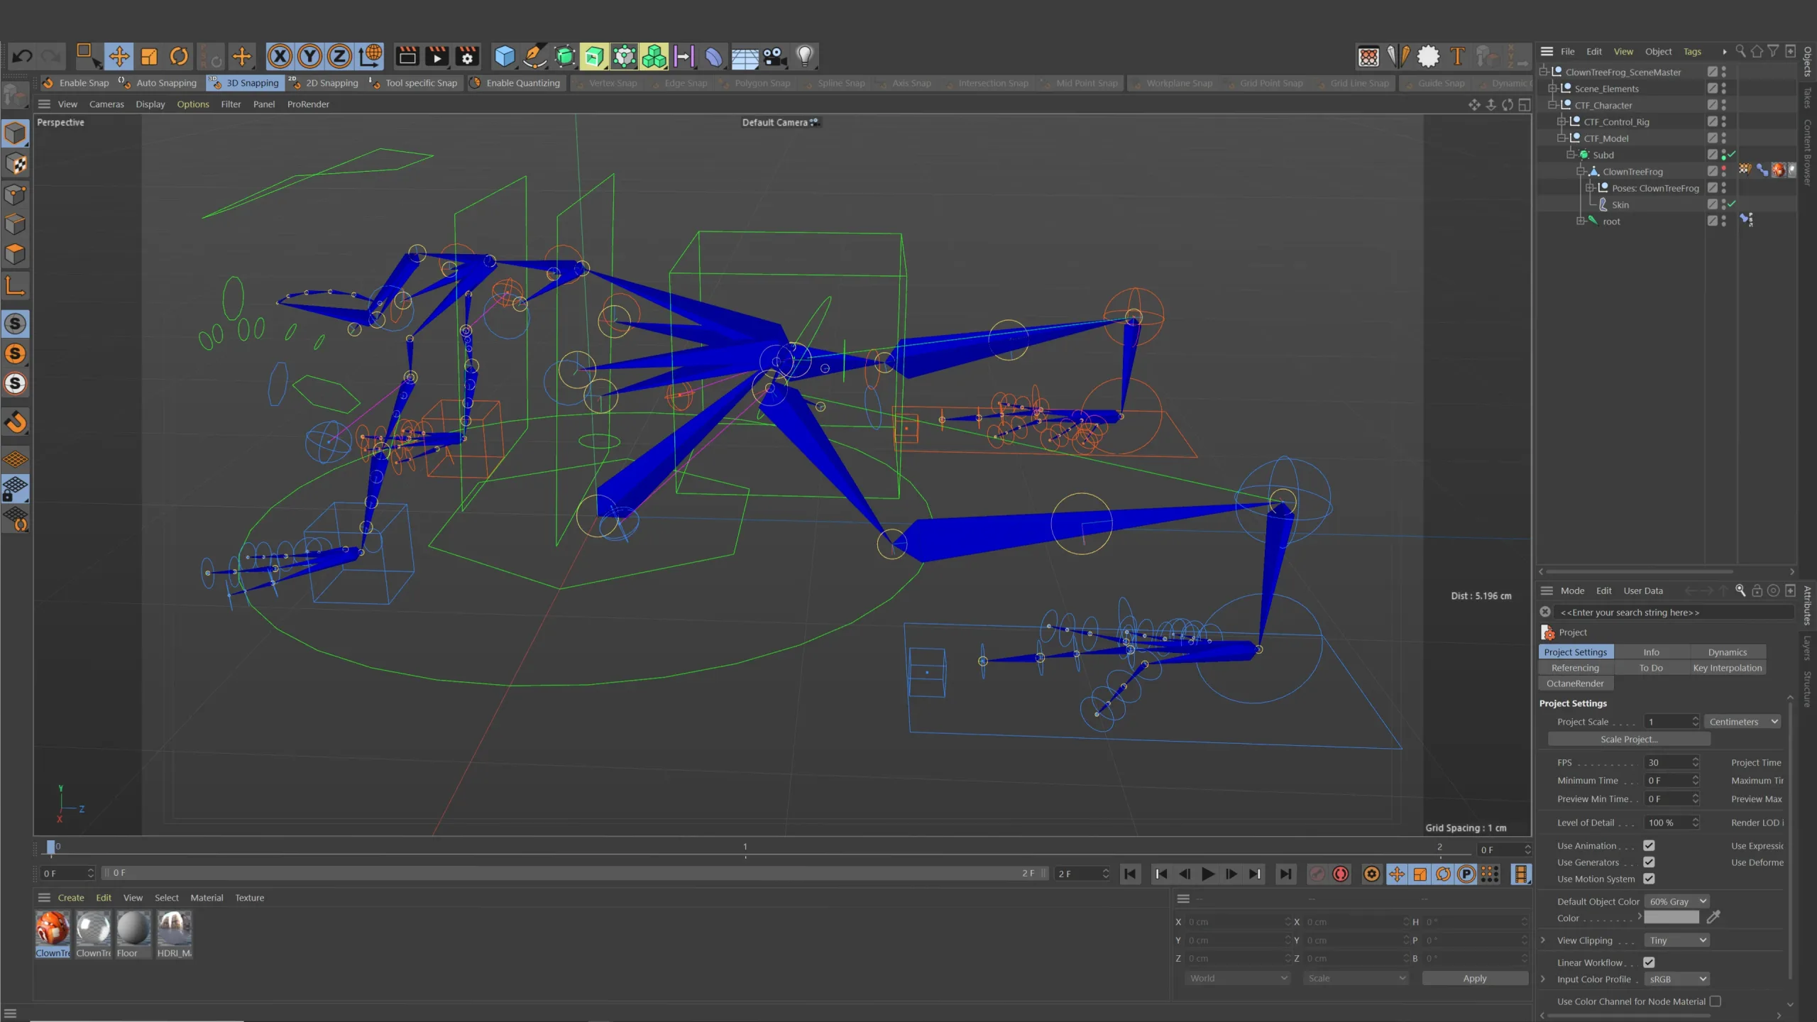Click the Cloner MoGraph icon

coord(654,56)
